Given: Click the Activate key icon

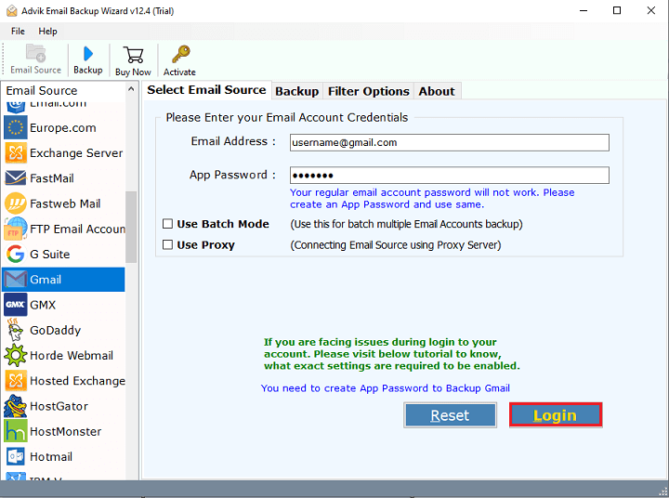Looking at the screenshot, I should click(181, 55).
